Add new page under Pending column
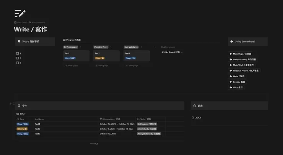The image size is (283, 155). [102, 66]
